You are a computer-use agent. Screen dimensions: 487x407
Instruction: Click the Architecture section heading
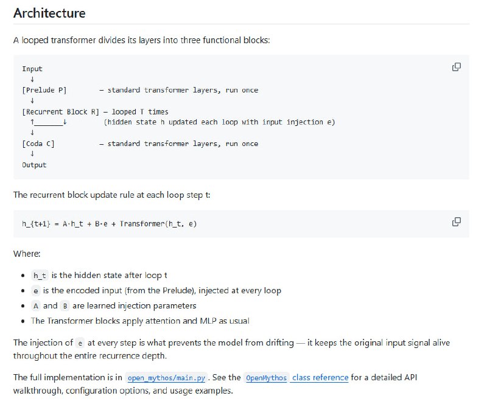pyautogui.click(x=49, y=13)
